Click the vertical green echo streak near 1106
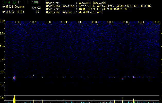162x103 pixels. point(93,76)
